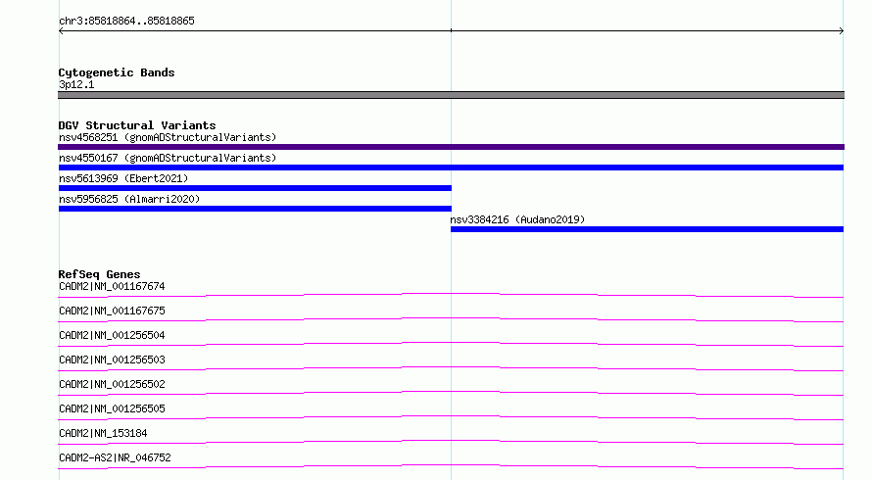
Task: Click the magenta intron line under NM_001256504
Action: 451,343
